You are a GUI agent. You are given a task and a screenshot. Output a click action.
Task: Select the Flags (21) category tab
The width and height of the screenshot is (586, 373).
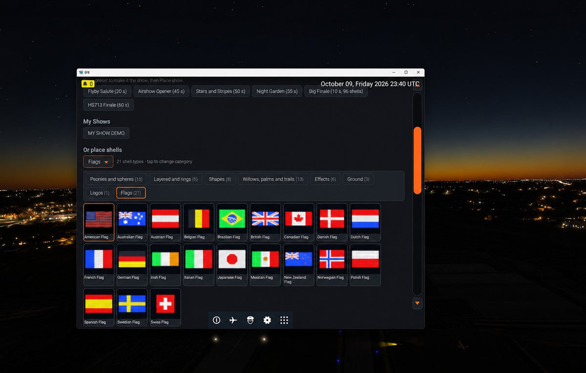(131, 193)
